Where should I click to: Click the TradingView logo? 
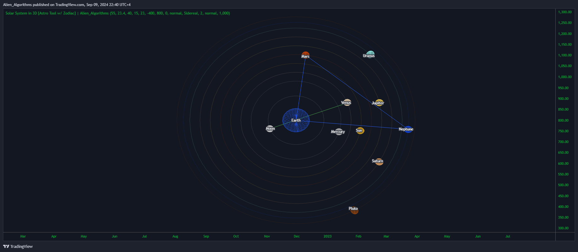pos(18,246)
